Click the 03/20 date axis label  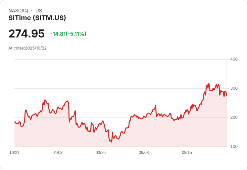click(101, 153)
